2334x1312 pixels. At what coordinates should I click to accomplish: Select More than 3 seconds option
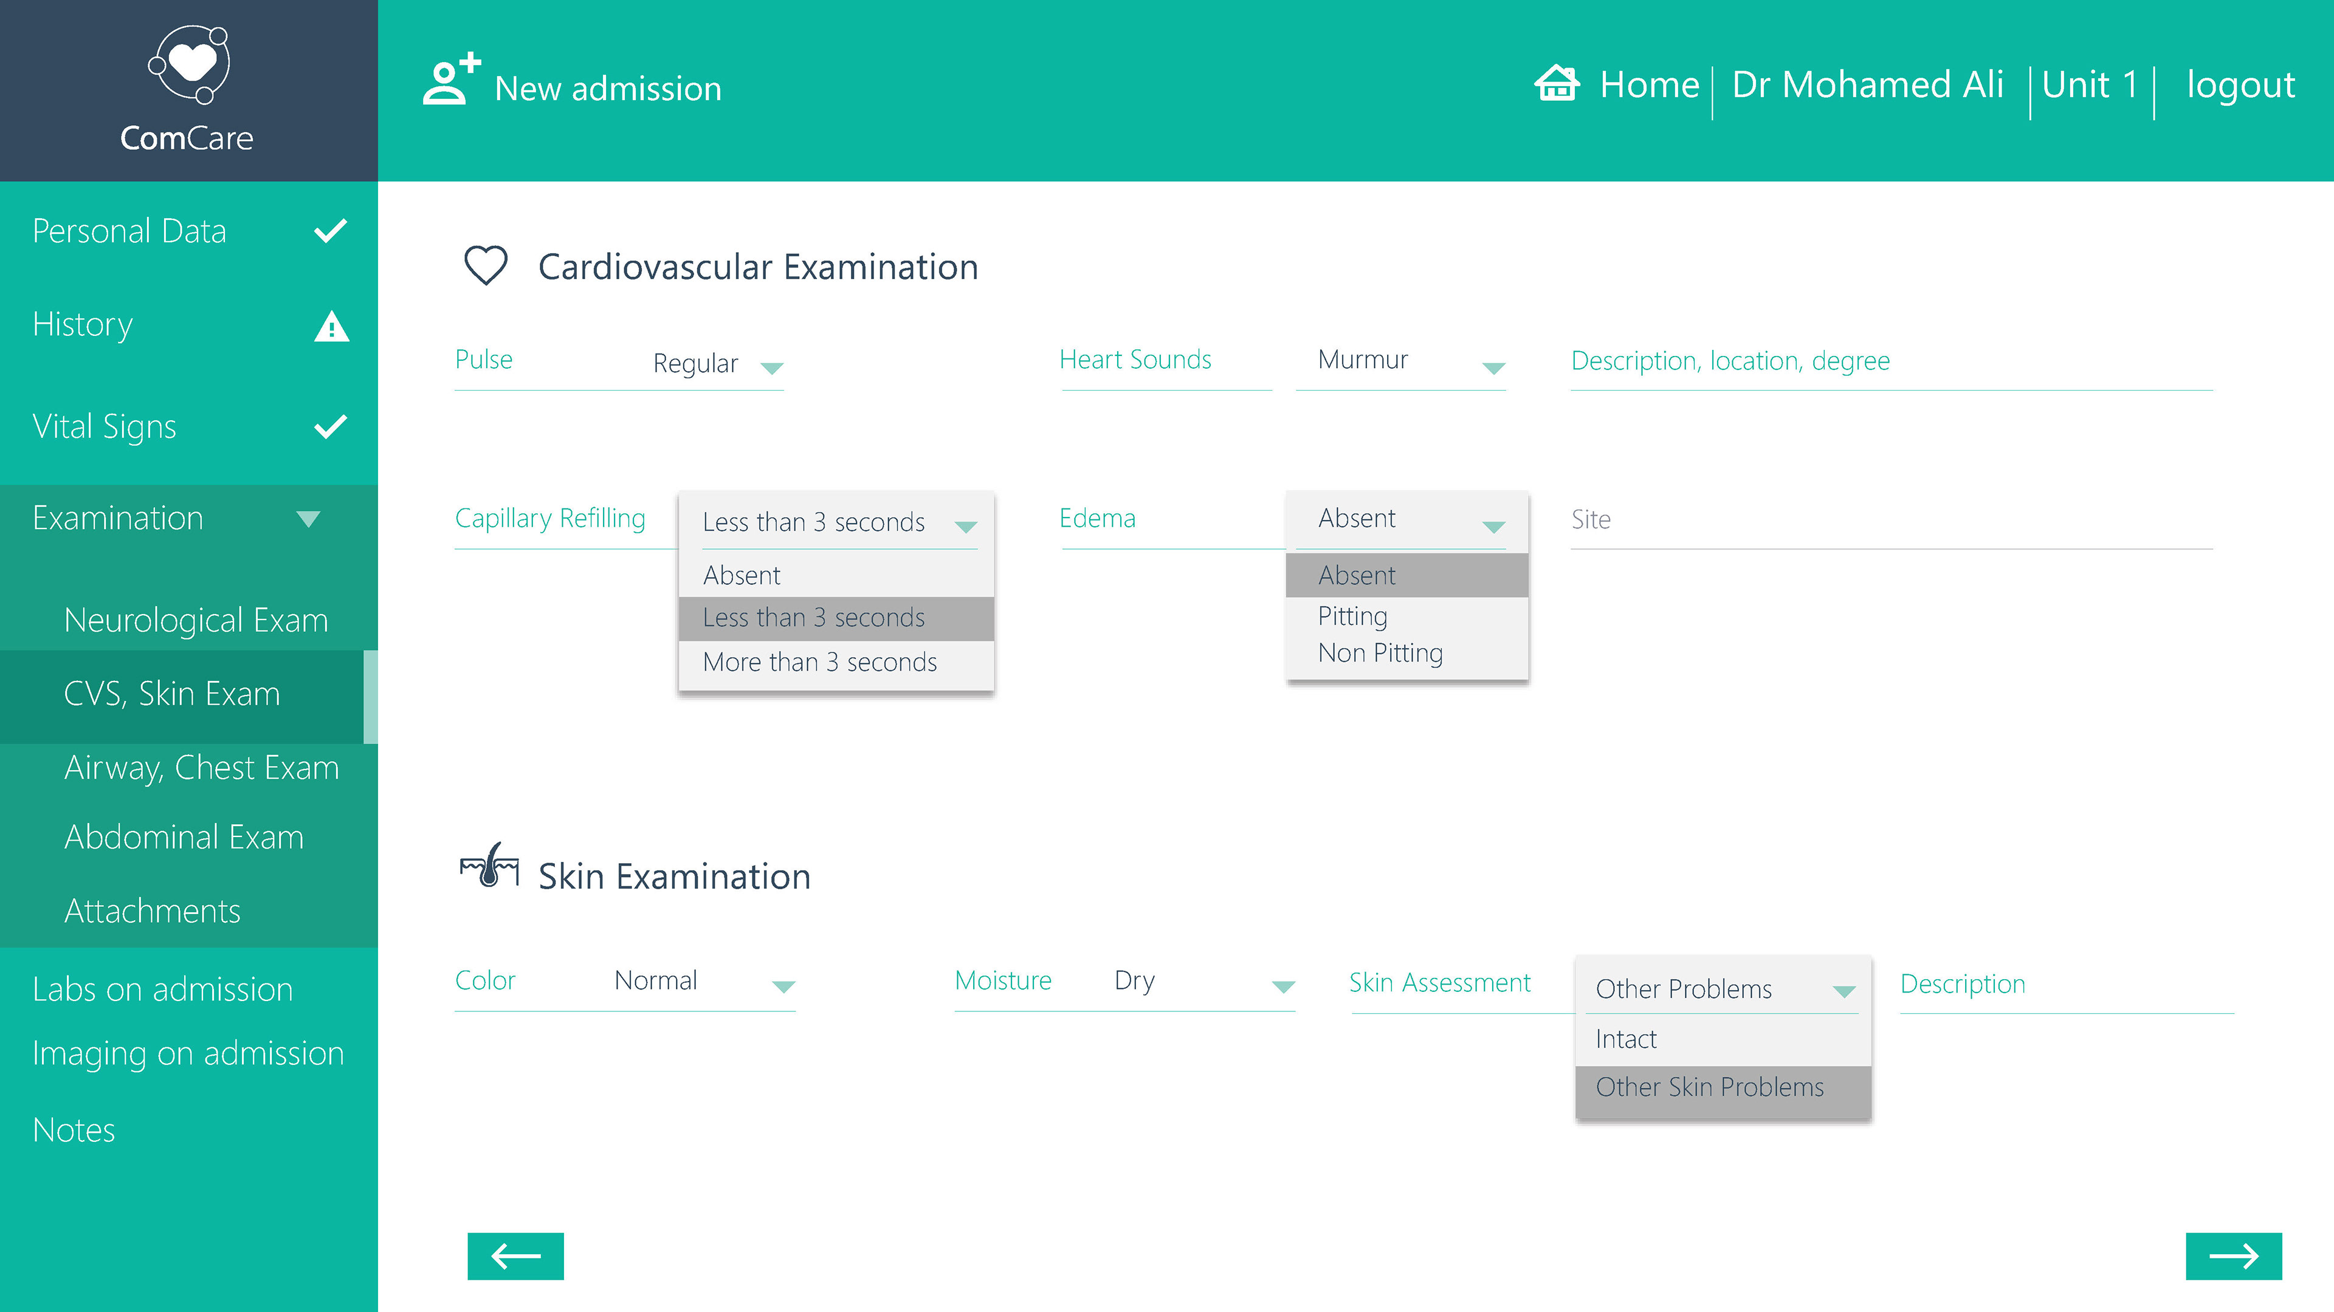819,662
